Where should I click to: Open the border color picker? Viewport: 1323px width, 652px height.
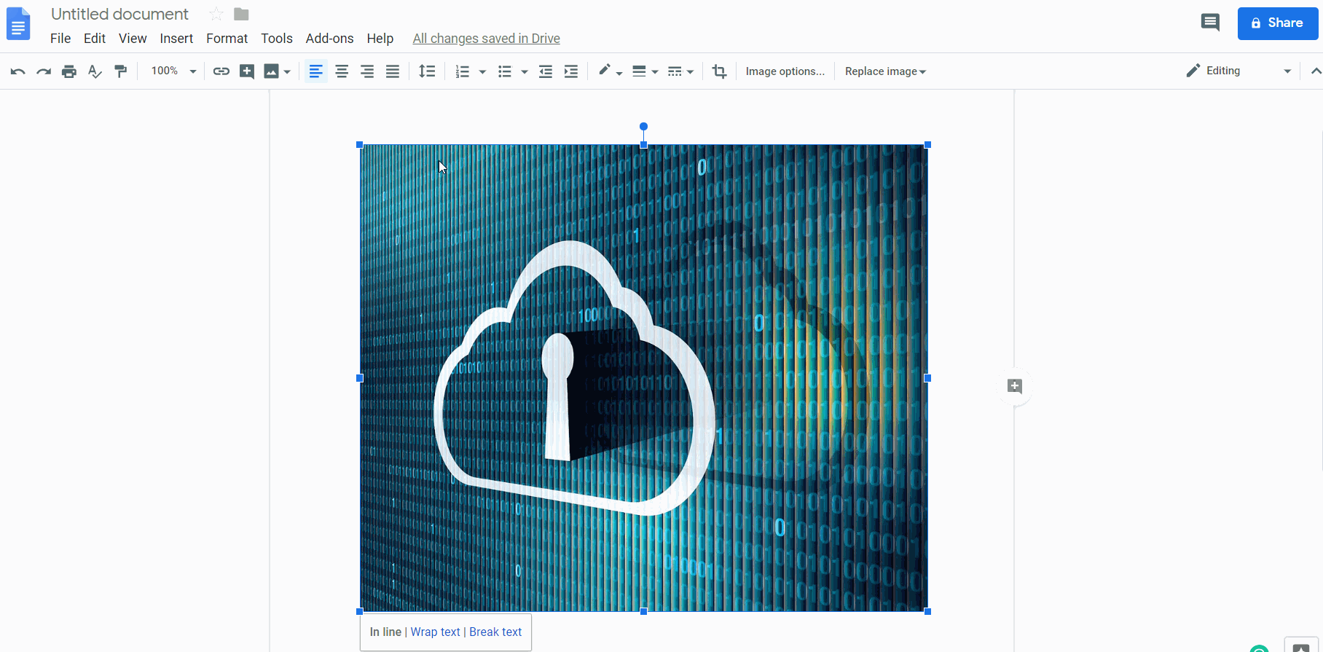coord(609,71)
